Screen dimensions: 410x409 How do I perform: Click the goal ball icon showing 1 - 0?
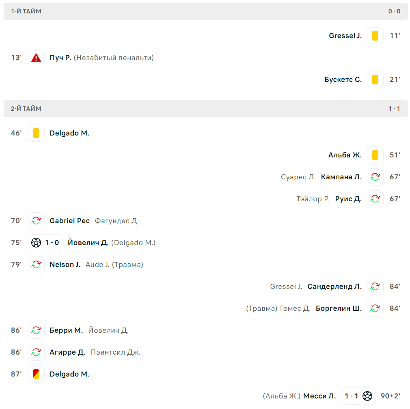pos(36,243)
